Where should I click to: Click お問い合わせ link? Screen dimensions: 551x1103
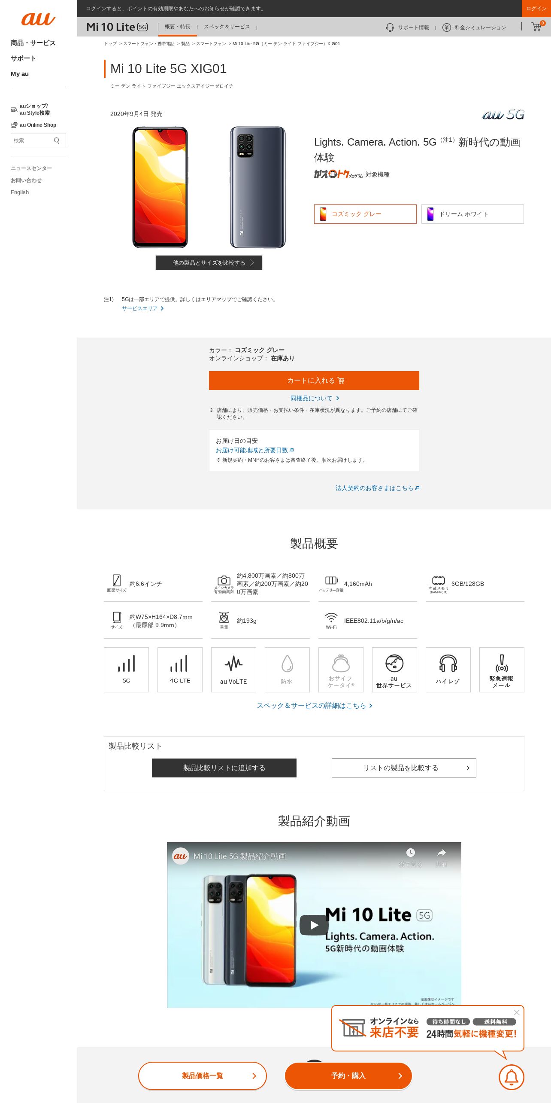pyautogui.click(x=26, y=180)
